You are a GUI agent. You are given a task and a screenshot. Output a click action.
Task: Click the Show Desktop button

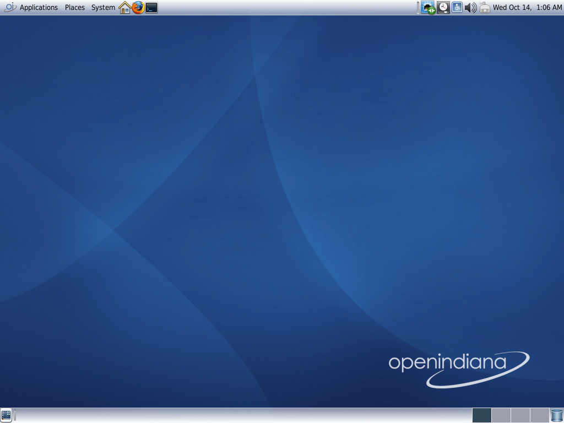[6, 415]
